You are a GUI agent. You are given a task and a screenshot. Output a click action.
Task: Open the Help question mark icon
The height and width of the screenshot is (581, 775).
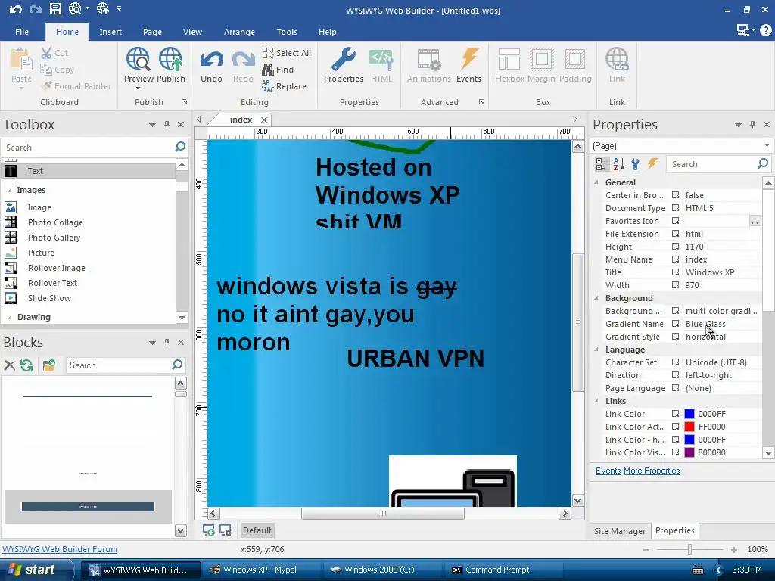click(765, 30)
